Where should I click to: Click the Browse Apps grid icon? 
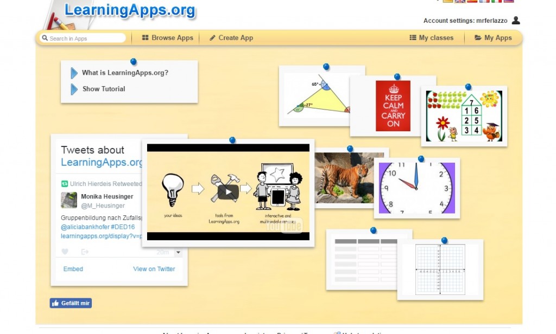[x=145, y=37]
